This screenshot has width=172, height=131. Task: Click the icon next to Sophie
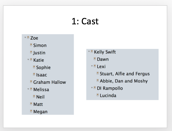click(34, 67)
